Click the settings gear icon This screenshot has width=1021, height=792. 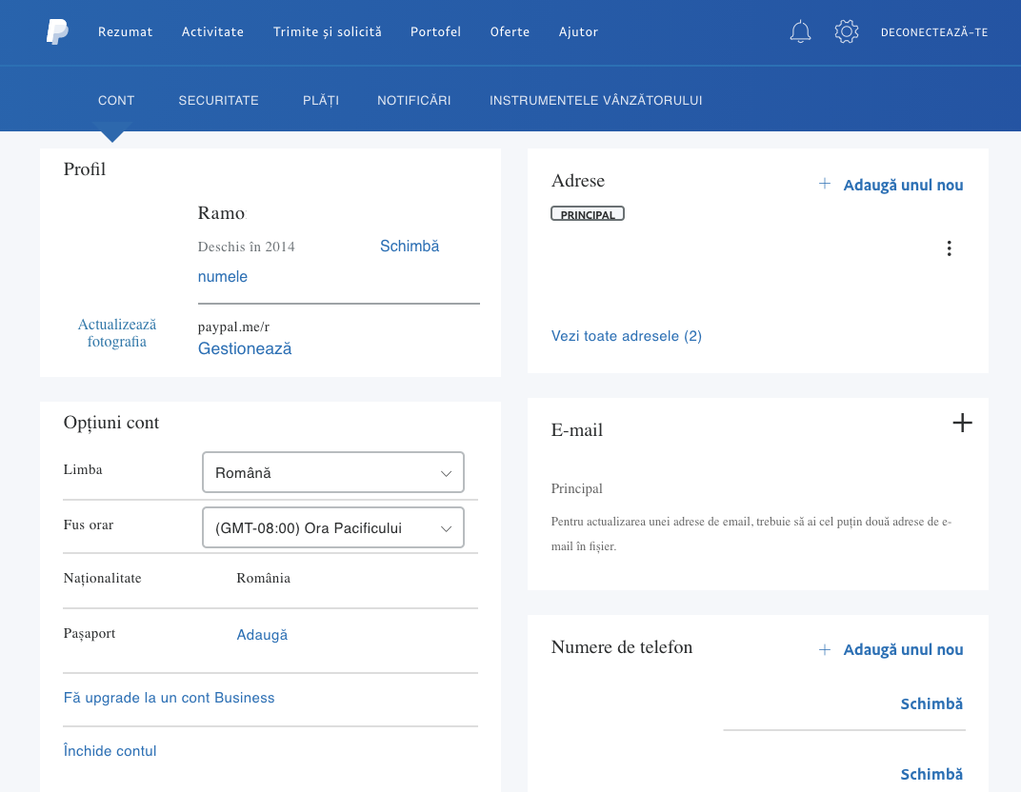pos(846,31)
